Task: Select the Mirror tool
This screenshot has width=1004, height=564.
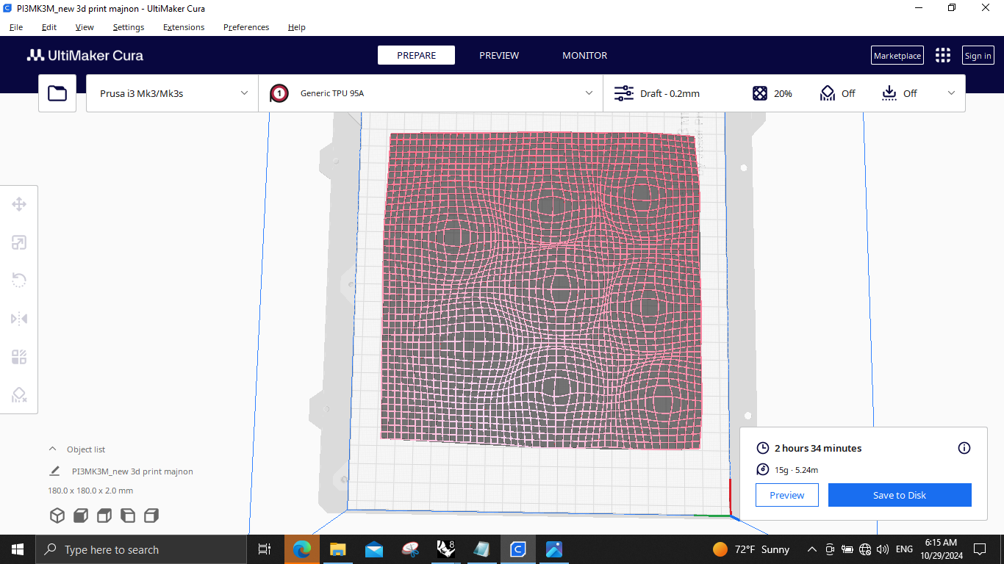Action: (x=19, y=319)
